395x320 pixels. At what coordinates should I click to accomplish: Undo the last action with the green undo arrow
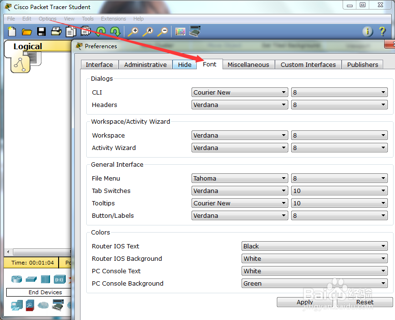tap(101, 31)
